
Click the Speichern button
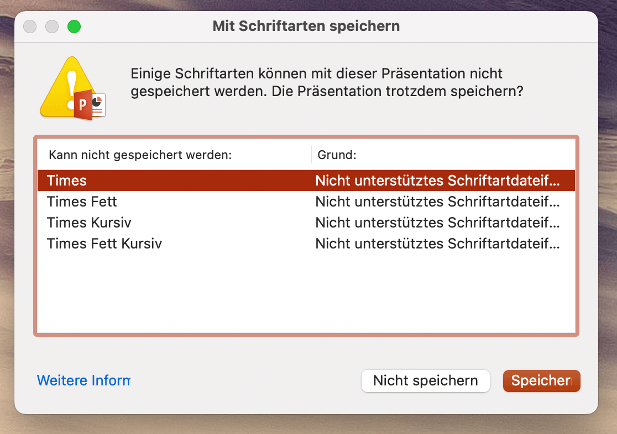point(541,380)
